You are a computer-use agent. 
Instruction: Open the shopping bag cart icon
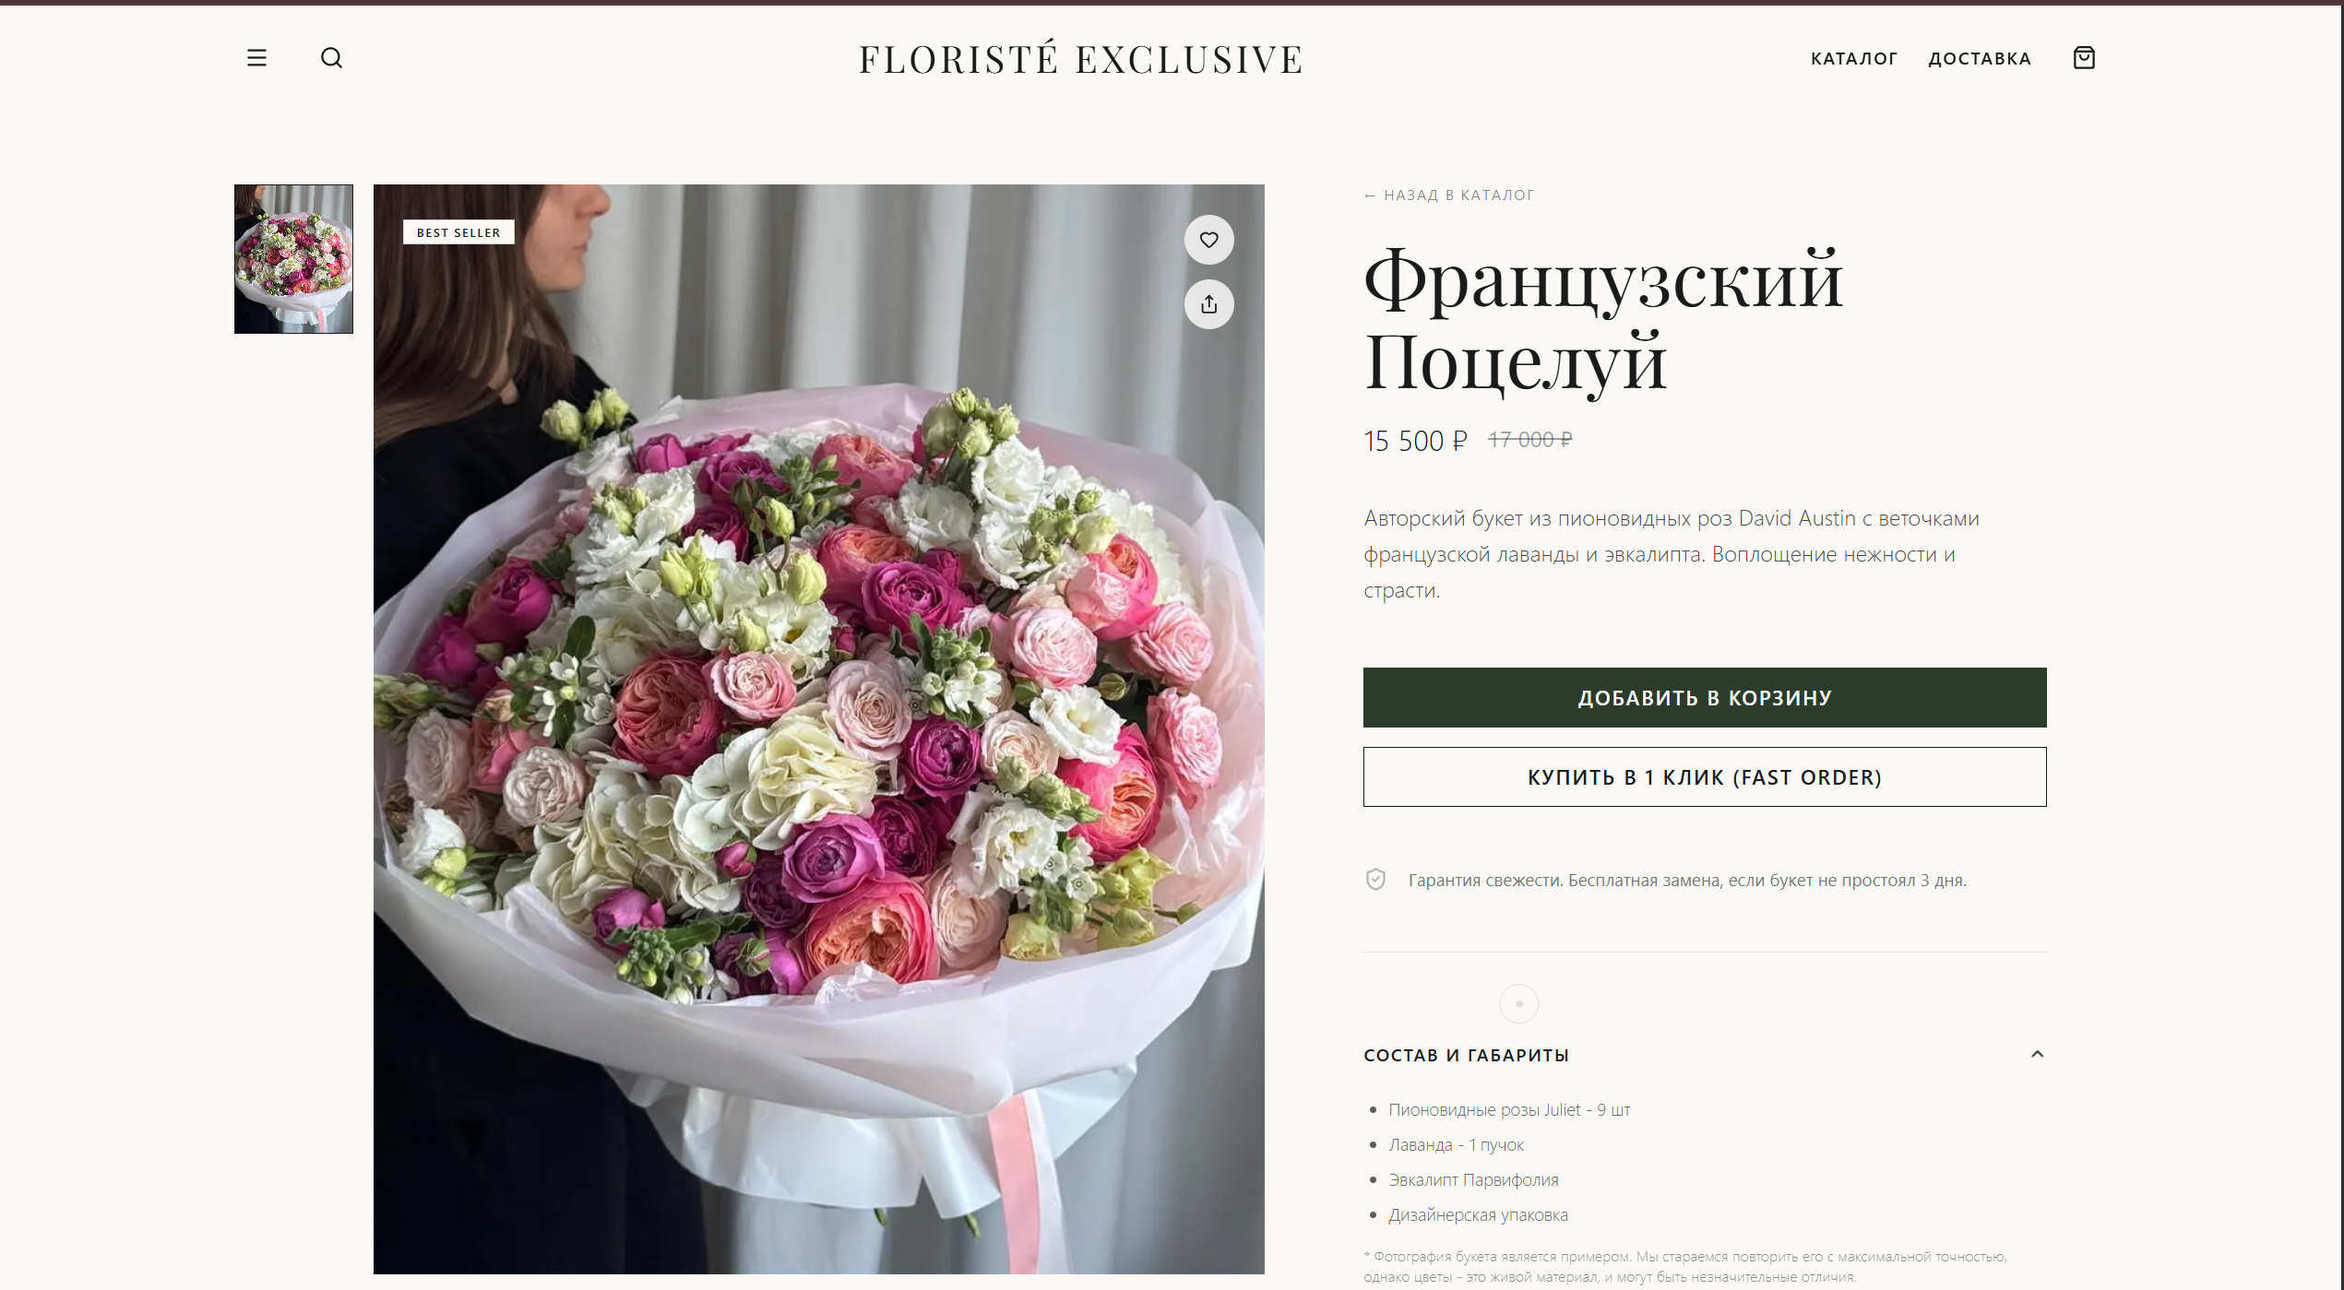[x=2084, y=58]
